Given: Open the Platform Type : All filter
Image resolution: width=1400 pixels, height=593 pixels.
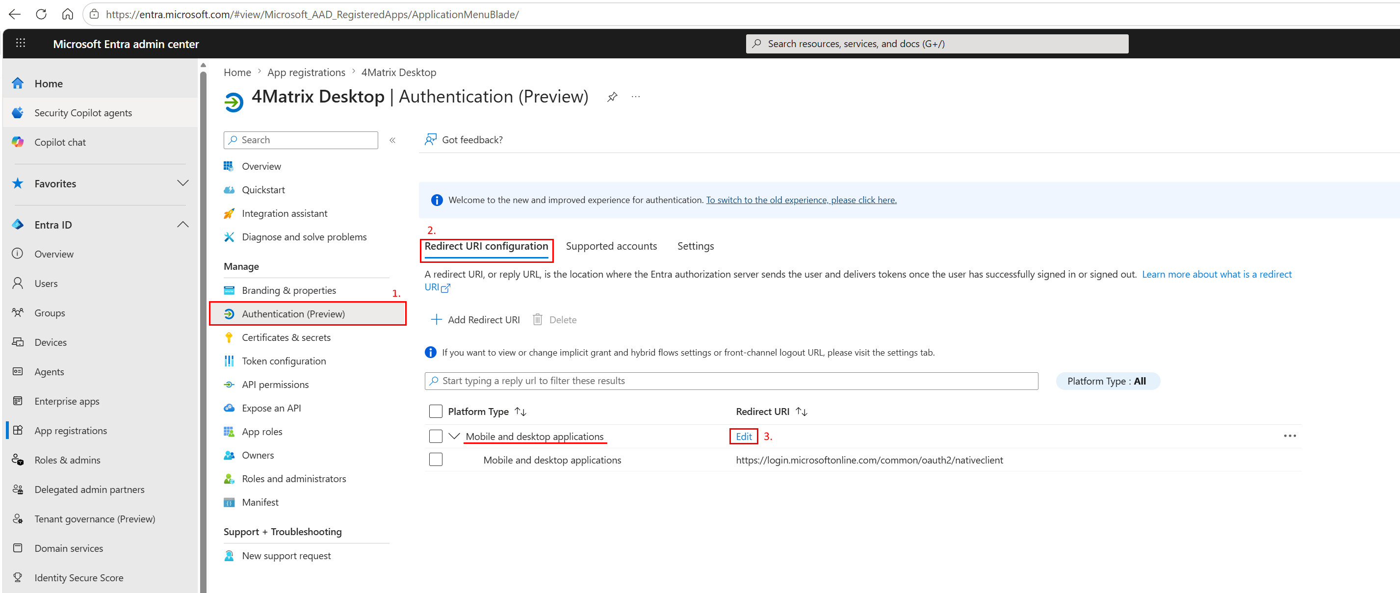Looking at the screenshot, I should tap(1107, 381).
